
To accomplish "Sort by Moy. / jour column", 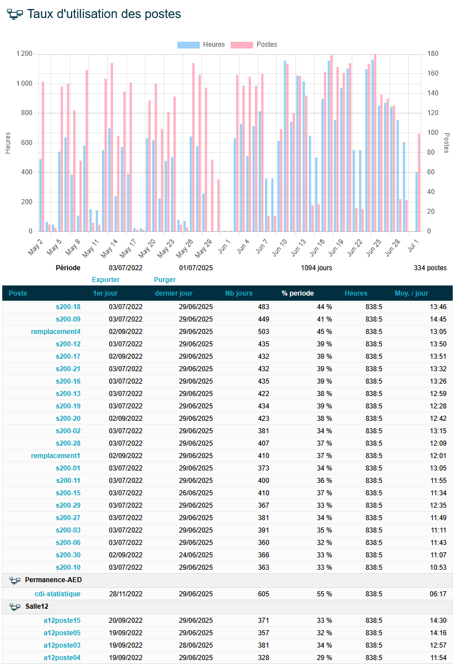I will point(412,293).
